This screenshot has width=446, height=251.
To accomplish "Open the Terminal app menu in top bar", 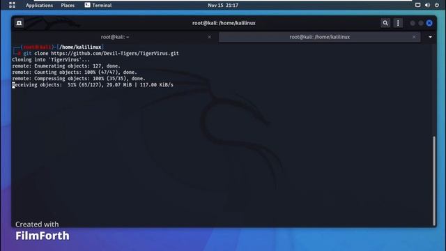I will click(98, 5).
